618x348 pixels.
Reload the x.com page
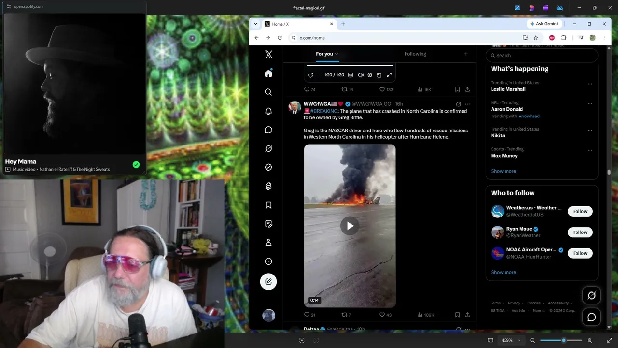(x=280, y=38)
